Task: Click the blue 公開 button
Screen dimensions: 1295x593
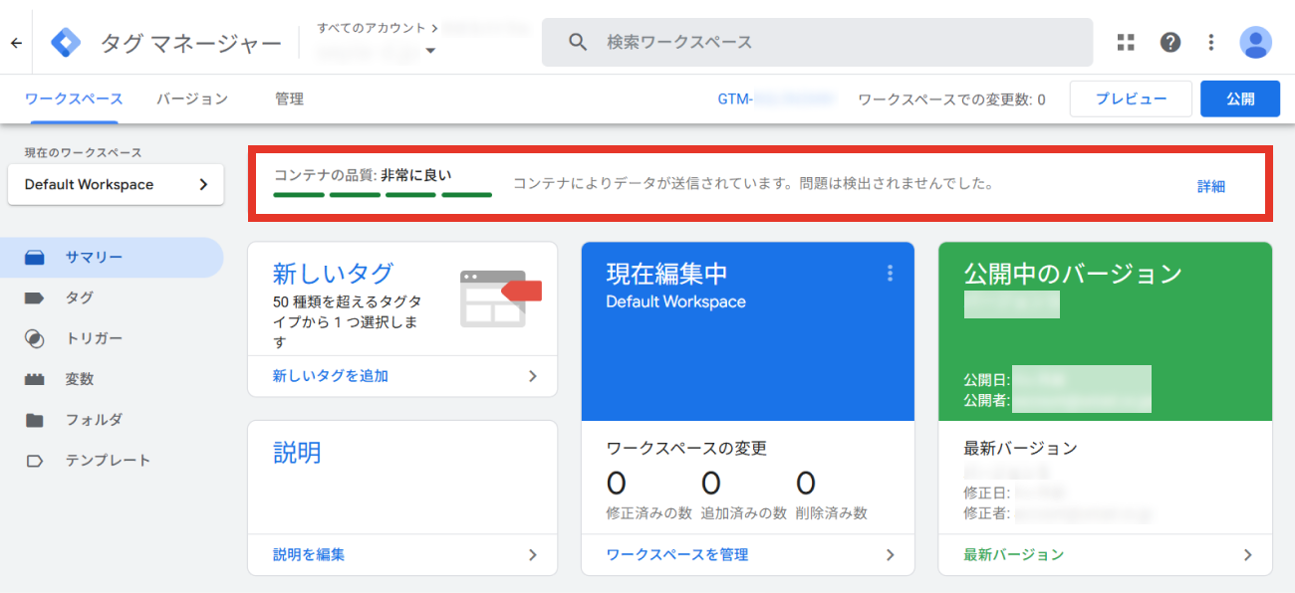Action: [x=1240, y=99]
